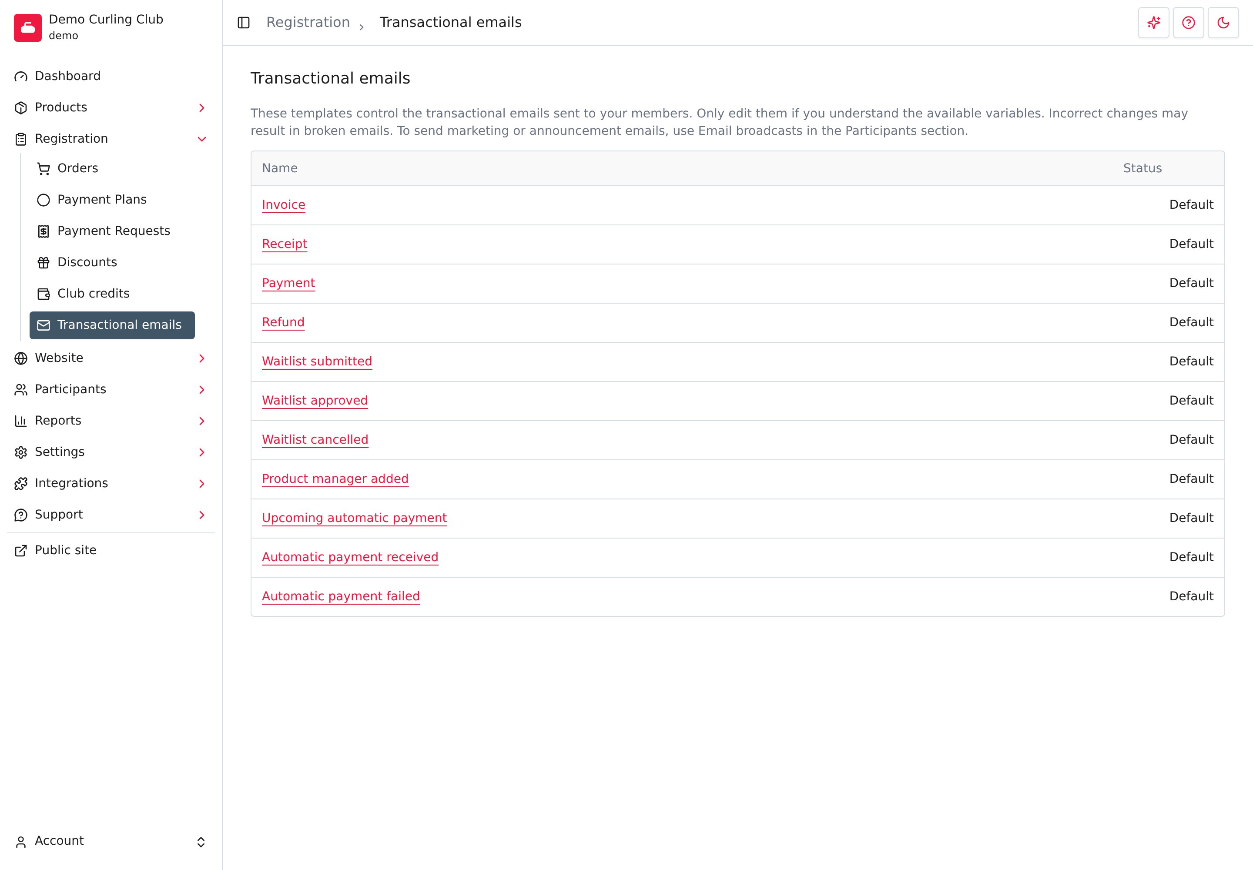Click the Transactional emails envelope icon

[x=44, y=325]
